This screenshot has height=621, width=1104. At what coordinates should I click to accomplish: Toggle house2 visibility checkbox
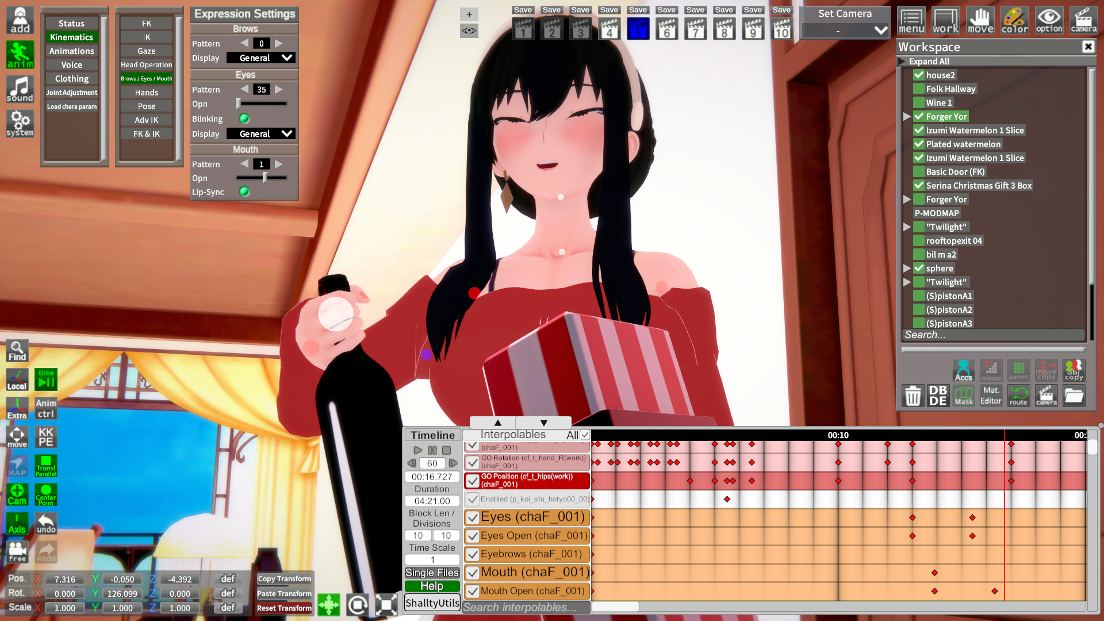919,75
